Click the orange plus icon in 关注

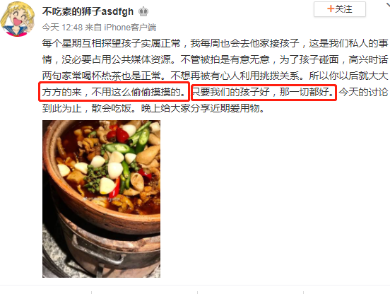331,9
